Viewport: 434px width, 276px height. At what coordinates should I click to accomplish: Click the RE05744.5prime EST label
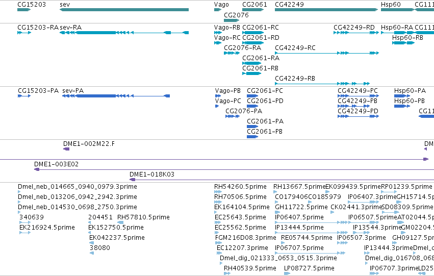307,238
